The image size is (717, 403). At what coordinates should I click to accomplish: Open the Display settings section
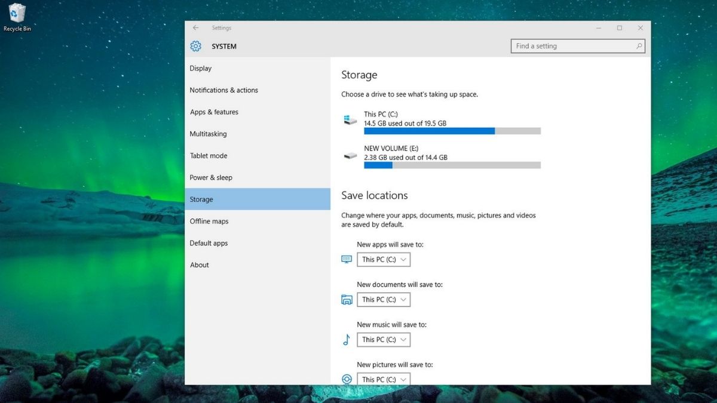pyautogui.click(x=201, y=69)
